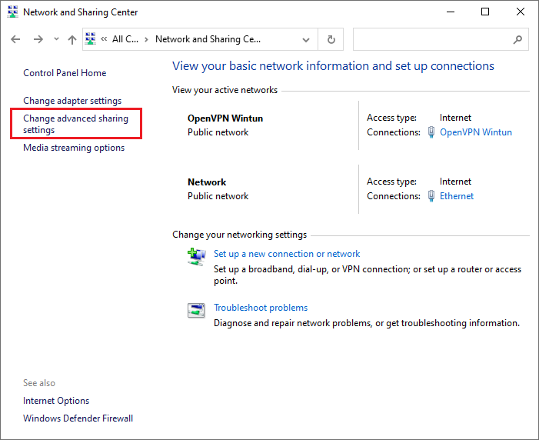The image size is (539, 440).
Task: Click the 'View your active networks' heading
Action: coord(225,90)
